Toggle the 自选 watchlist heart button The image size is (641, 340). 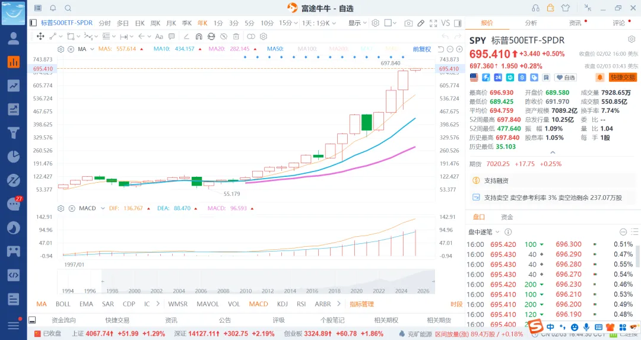click(566, 78)
